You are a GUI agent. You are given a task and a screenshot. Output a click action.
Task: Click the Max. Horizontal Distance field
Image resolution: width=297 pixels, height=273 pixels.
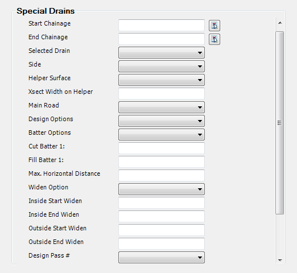[x=162, y=175]
